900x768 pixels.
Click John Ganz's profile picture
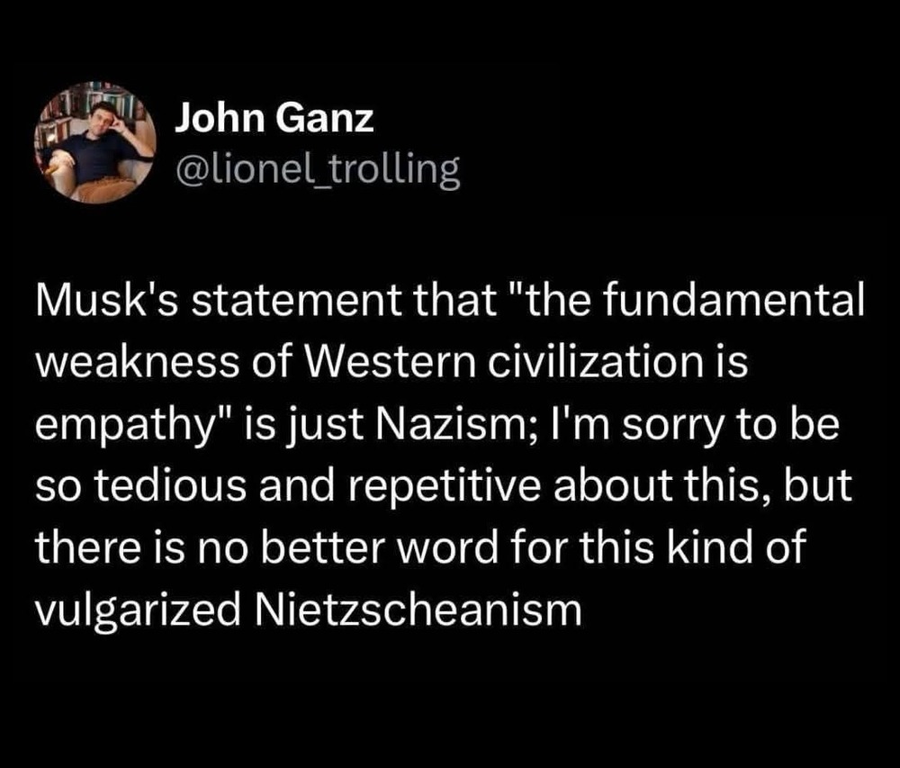click(x=94, y=142)
